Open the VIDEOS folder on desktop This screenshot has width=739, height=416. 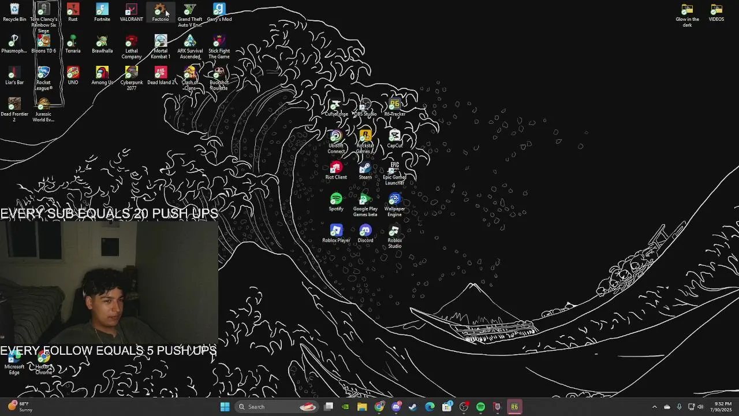pos(716,13)
